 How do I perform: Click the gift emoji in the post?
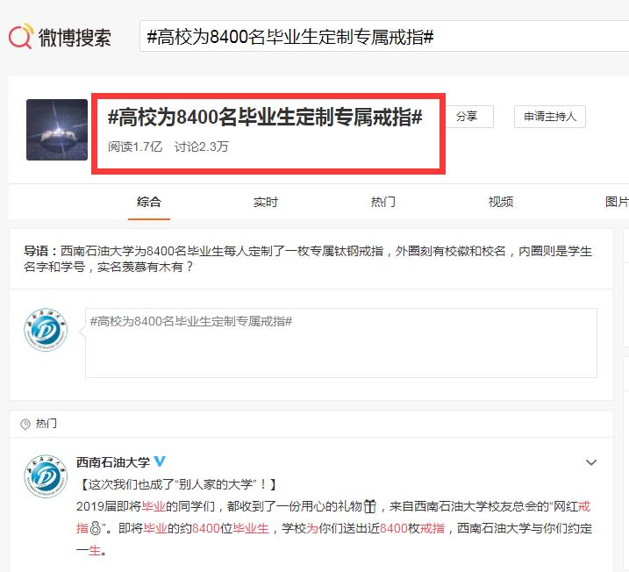370,506
